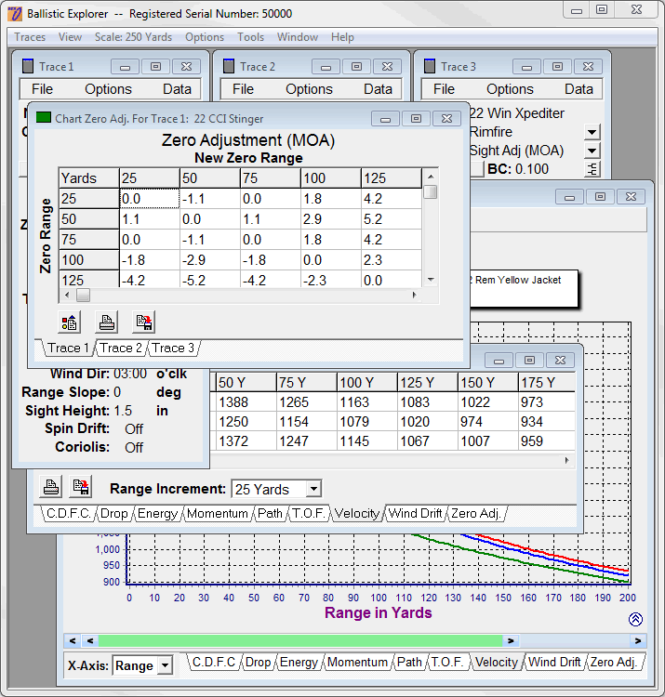
Task: Open the main Options menu
Action: tap(205, 37)
